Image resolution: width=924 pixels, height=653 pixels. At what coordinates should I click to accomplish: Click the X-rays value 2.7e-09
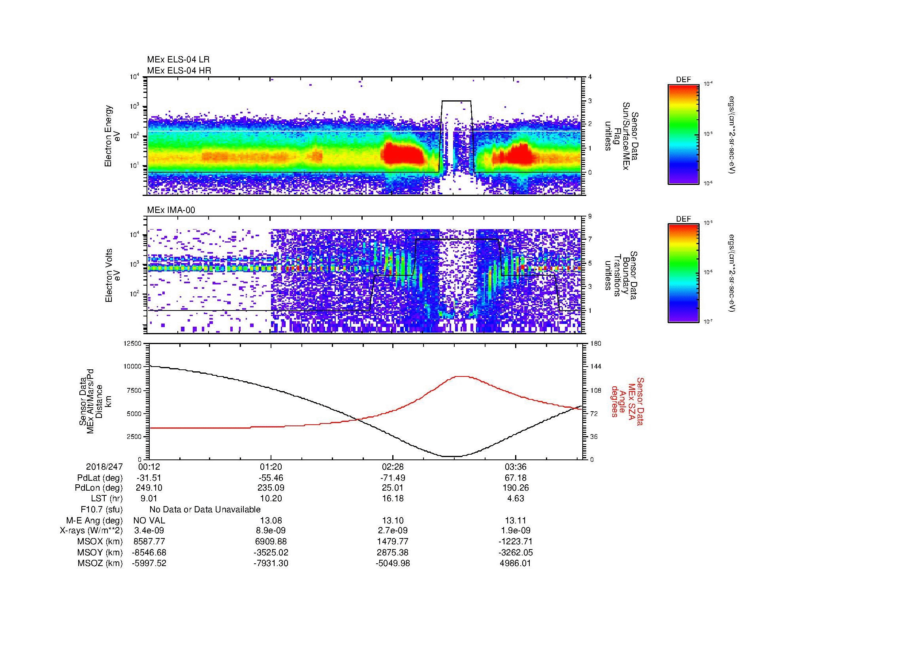tap(392, 531)
